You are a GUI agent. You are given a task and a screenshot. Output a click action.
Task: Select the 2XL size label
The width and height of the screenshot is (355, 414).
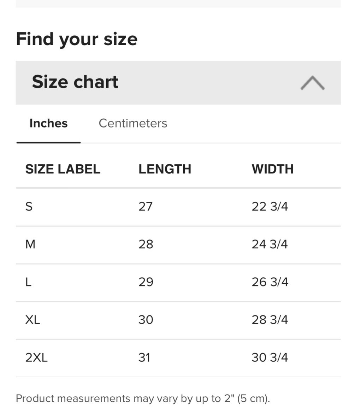click(x=36, y=357)
